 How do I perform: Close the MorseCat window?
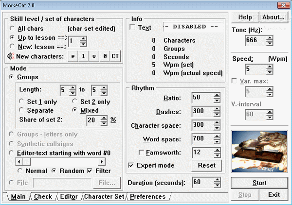(x=283, y=5)
